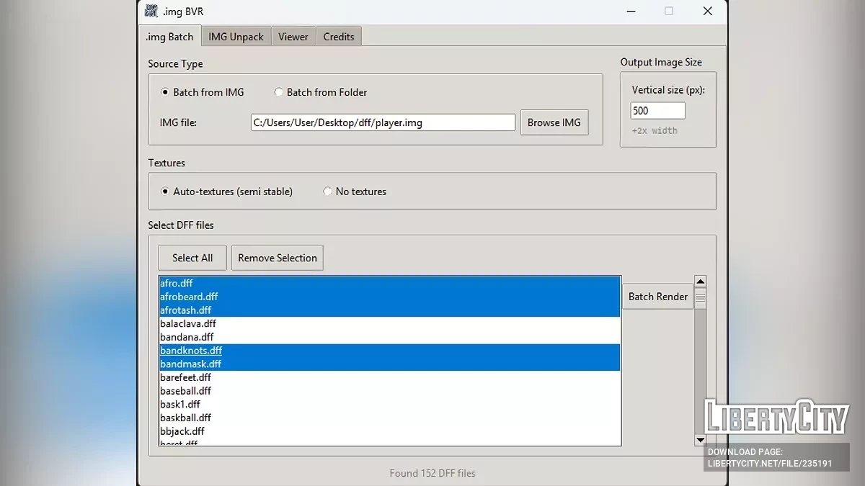Start the Batch Render
The height and width of the screenshot is (486, 865).
[657, 297]
